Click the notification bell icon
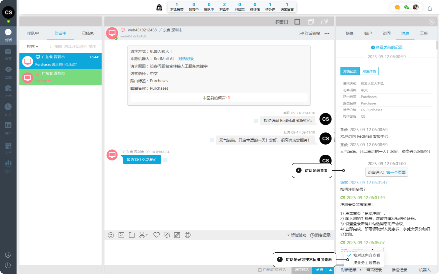The image size is (439, 274). coord(430,9)
